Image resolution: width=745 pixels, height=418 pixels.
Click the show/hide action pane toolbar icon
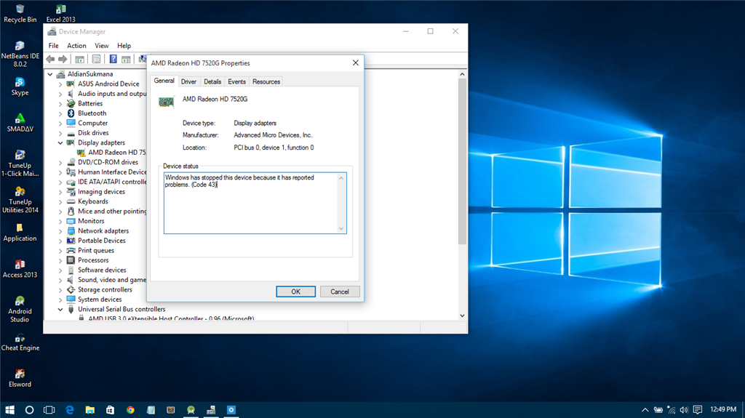pyautogui.click(x=126, y=59)
